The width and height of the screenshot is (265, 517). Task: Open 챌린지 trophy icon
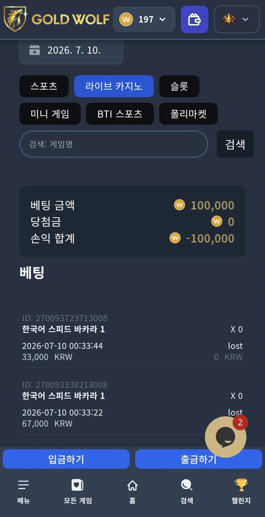coord(241,485)
